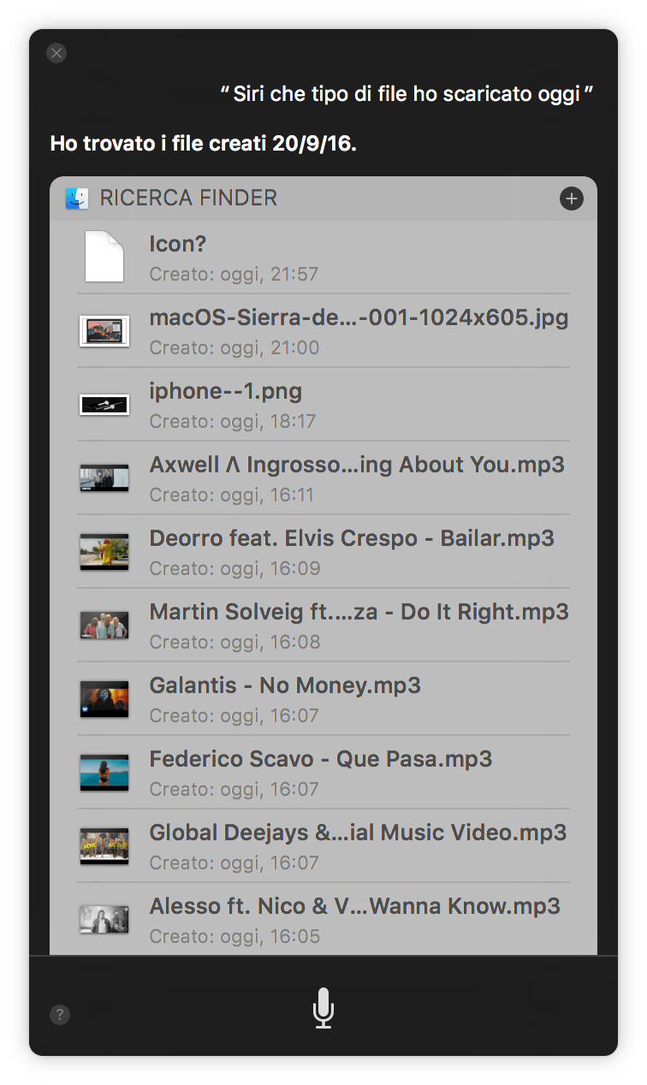Select Galantis - No Money.mp3
This screenshot has height=1085, width=647.
(285, 686)
